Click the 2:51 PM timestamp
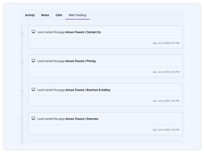The image size is (204, 153). (x=166, y=43)
